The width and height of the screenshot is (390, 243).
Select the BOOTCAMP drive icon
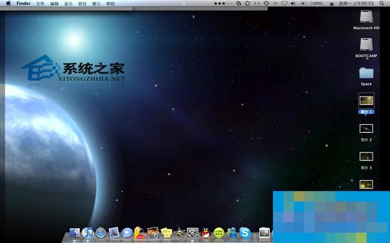click(366, 45)
